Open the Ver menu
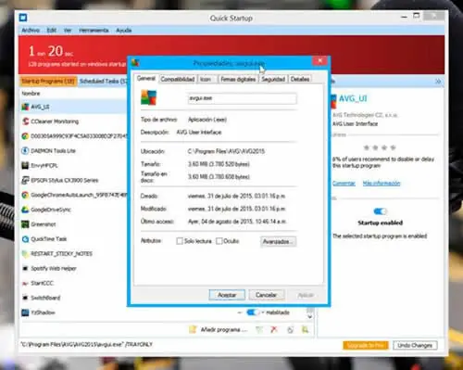This screenshot has width=463, height=370. click(68, 31)
